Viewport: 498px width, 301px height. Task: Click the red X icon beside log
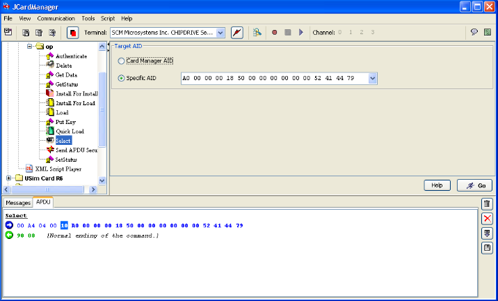click(x=488, y=219)
